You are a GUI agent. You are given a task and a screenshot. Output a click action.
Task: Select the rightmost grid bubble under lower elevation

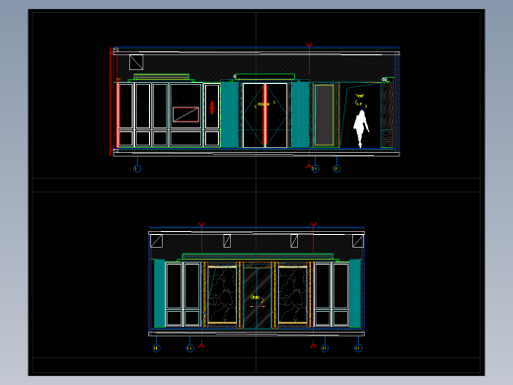(x=358, y=347)
